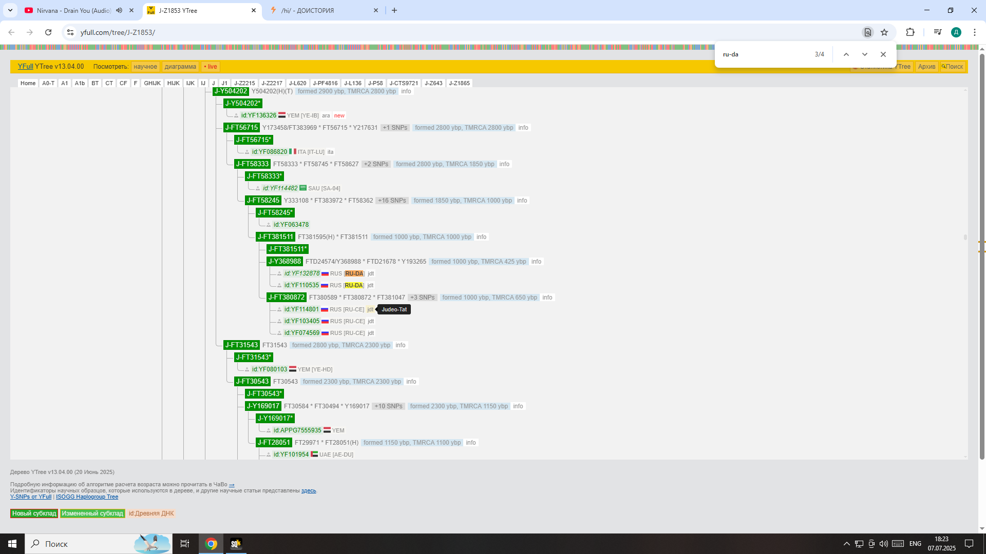Open the browser extensions puzzle icon
The width and height of the screenshot is (986, 554).
tap(910, 32)
